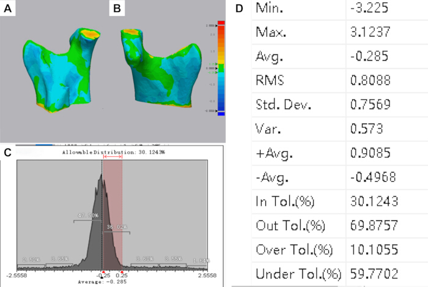Image resolution: width=428 pixels, height=287 pixels.
Task: Click the 3.60% histogram bin label
Action: point(145,259)
